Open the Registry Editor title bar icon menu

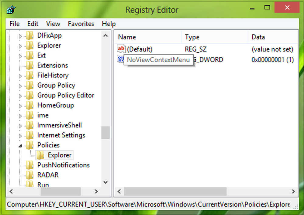point(11,10)
